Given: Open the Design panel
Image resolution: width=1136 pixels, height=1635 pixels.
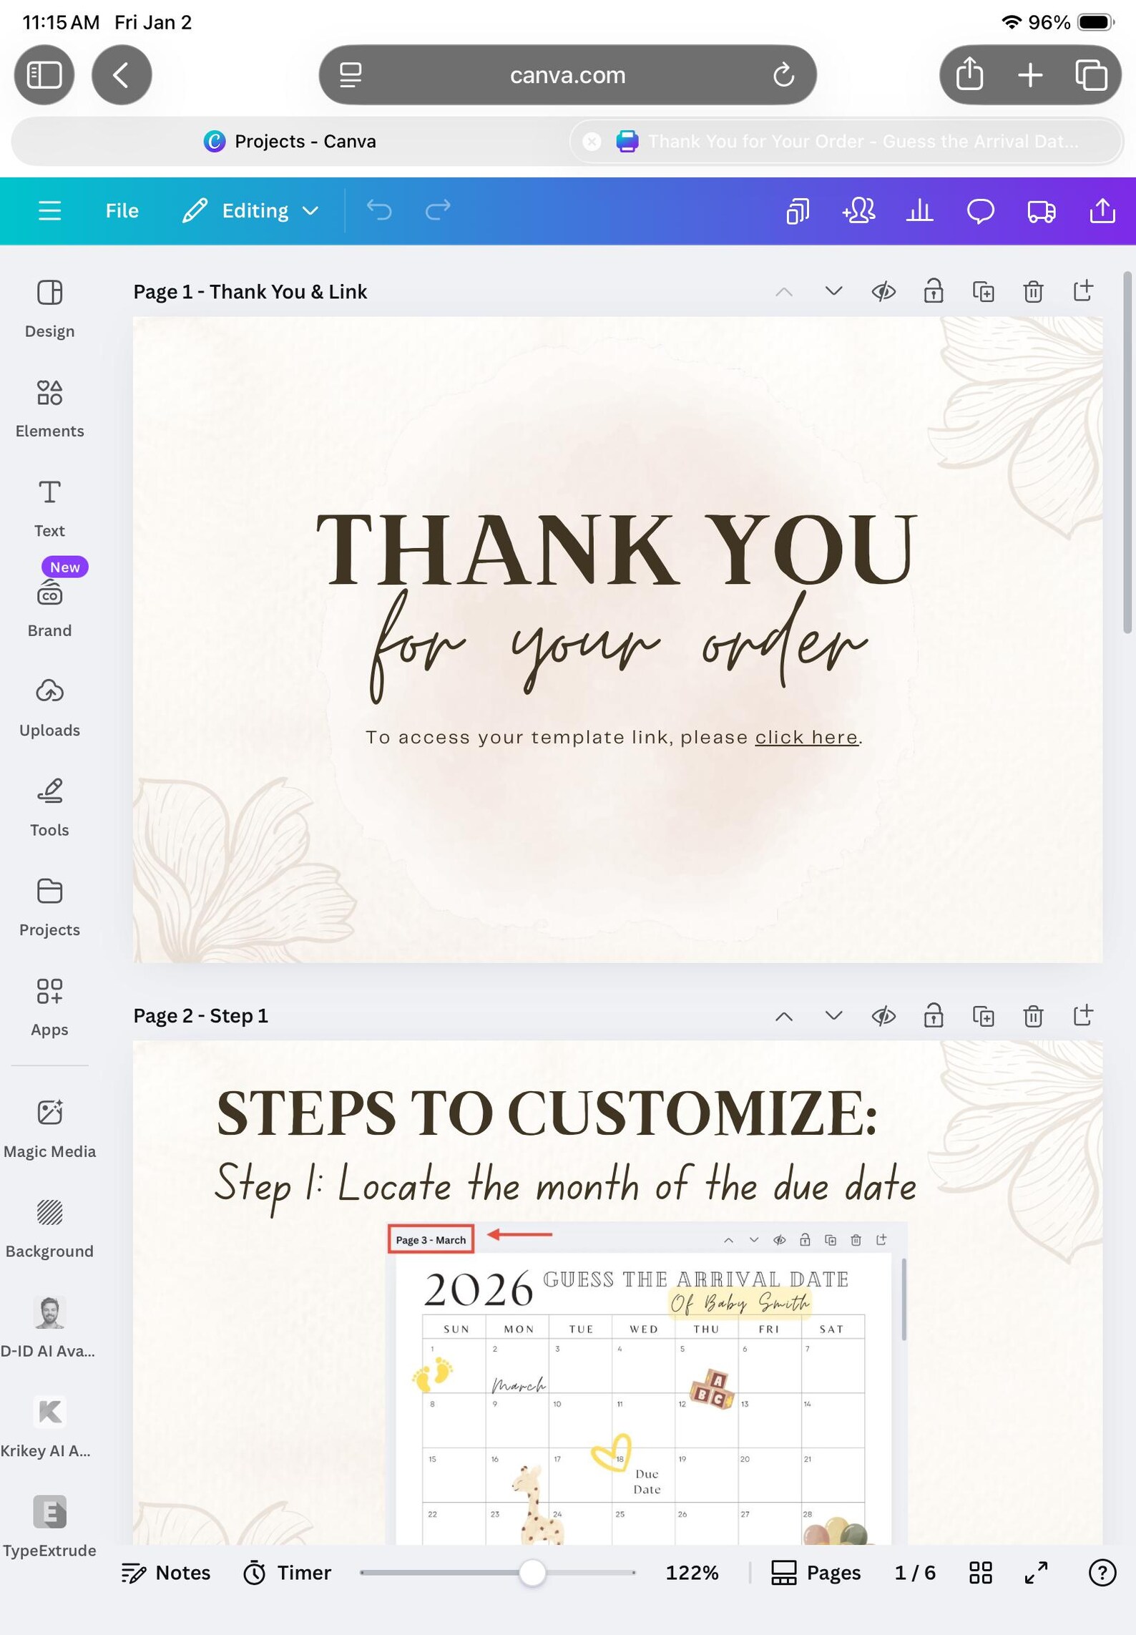Looking at the screenshot, I should tap(49, 308).
